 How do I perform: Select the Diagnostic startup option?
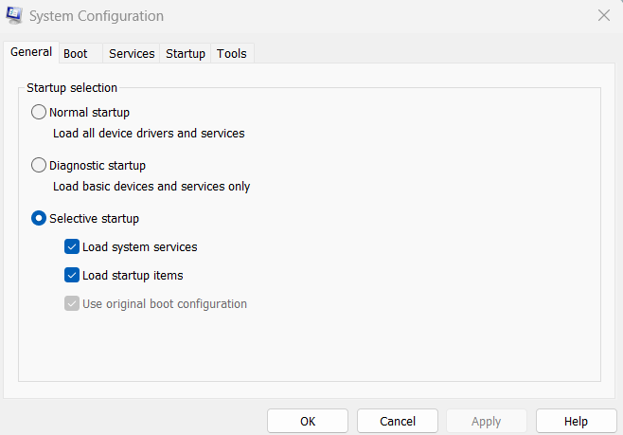click(39, 166)
